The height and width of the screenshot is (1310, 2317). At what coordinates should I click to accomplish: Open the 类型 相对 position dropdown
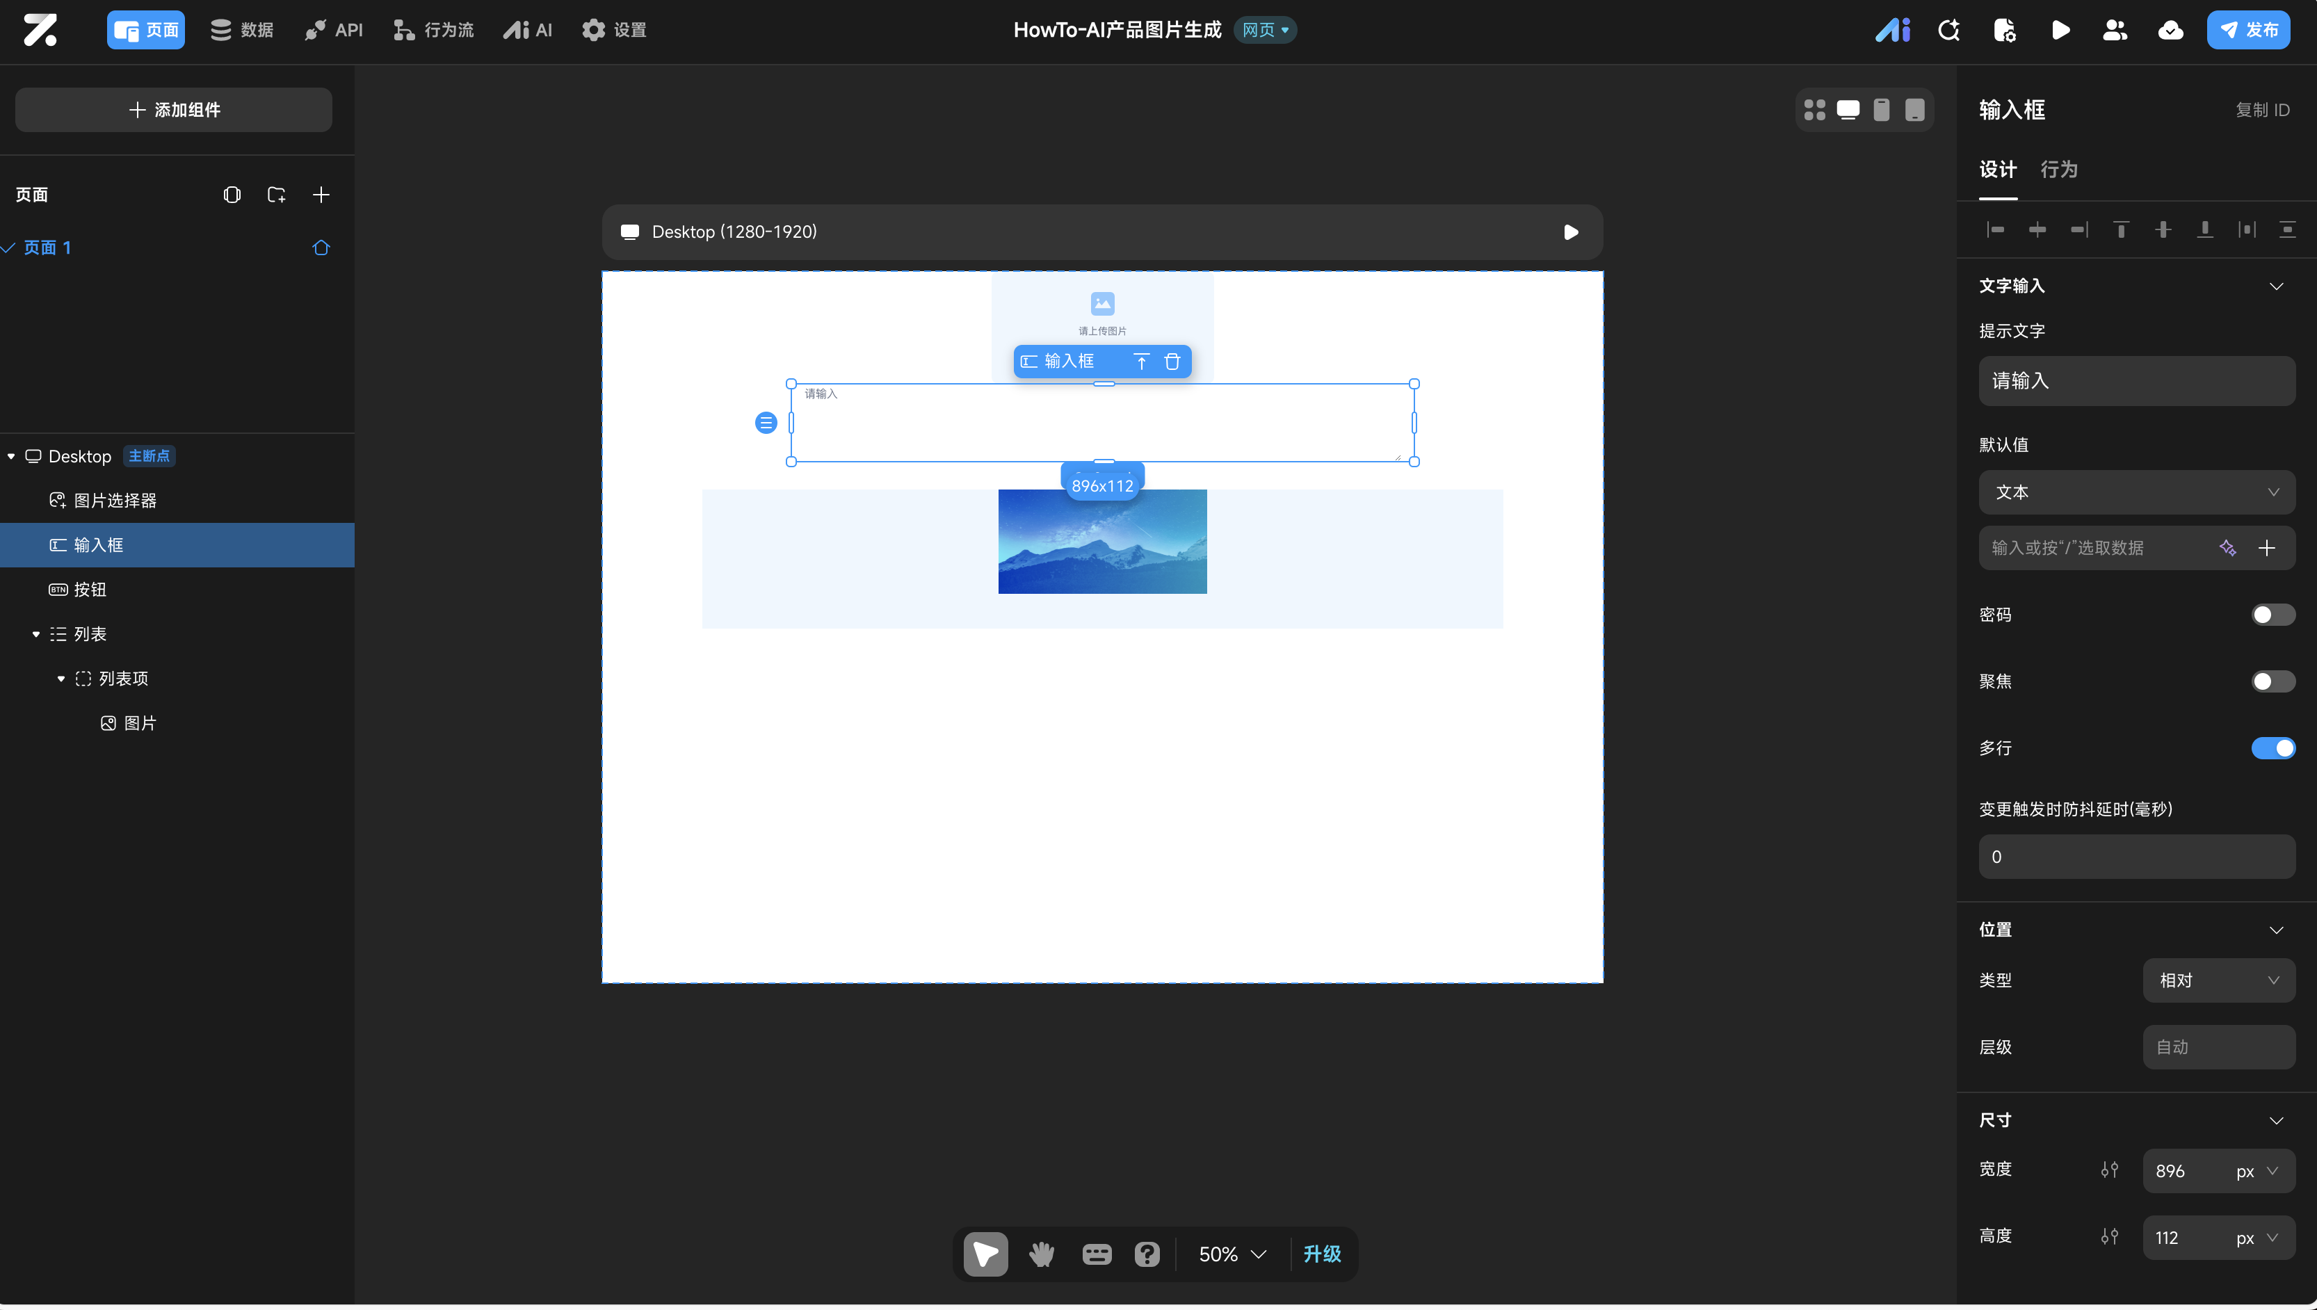[2218, 980]
